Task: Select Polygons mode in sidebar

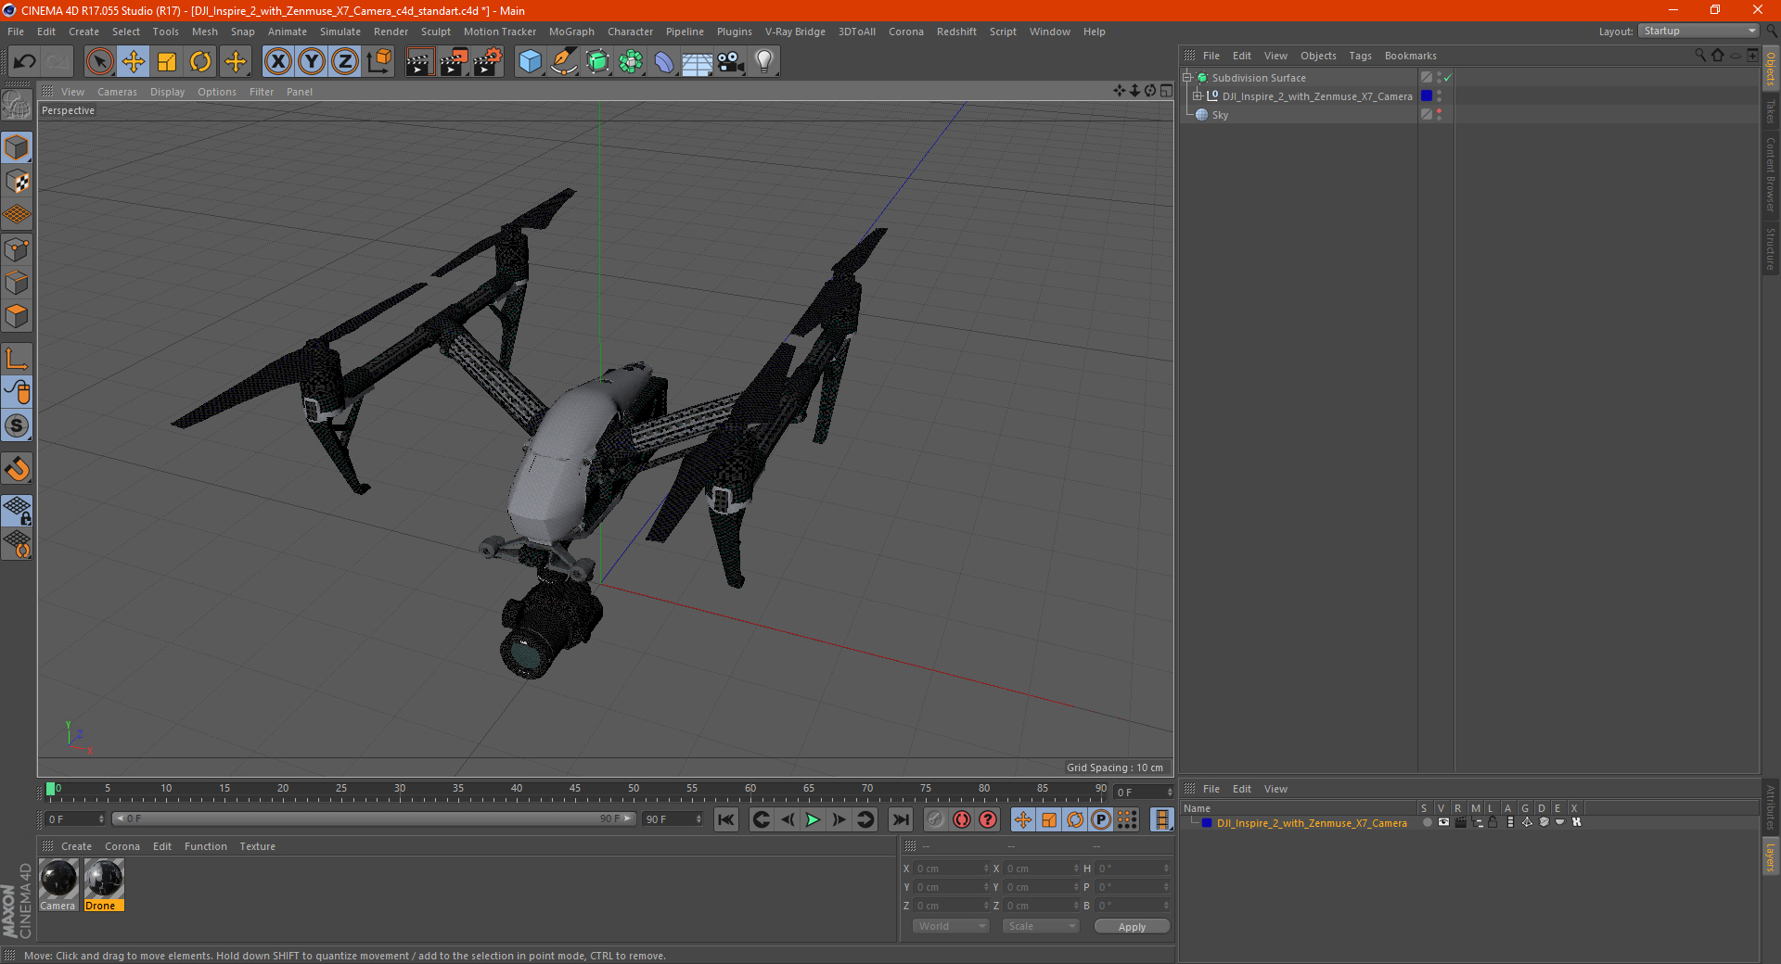Action: pyautogui.click(x=17, y=316)
